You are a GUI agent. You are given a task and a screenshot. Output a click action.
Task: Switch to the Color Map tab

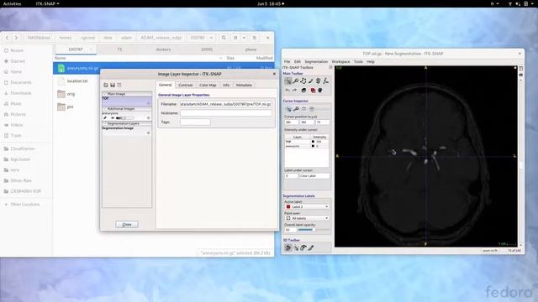coord(208,85)
